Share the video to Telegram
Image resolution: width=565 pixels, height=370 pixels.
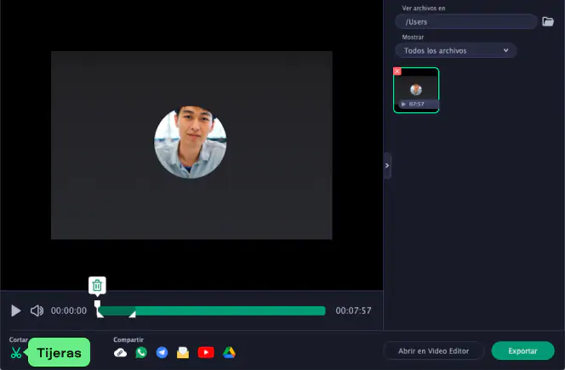163,352
